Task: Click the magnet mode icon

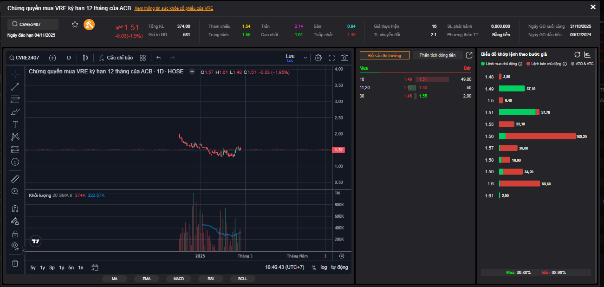Action: (x=15, y=209)
